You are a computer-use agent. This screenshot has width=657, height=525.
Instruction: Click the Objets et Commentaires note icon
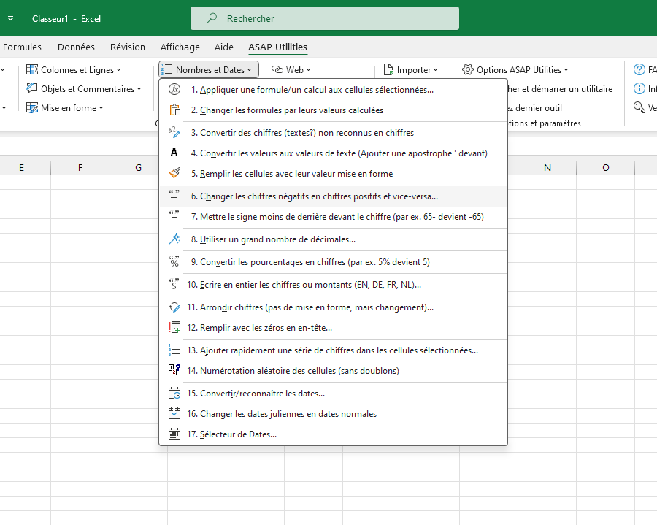pyautogui.click(x=32, y=88)
